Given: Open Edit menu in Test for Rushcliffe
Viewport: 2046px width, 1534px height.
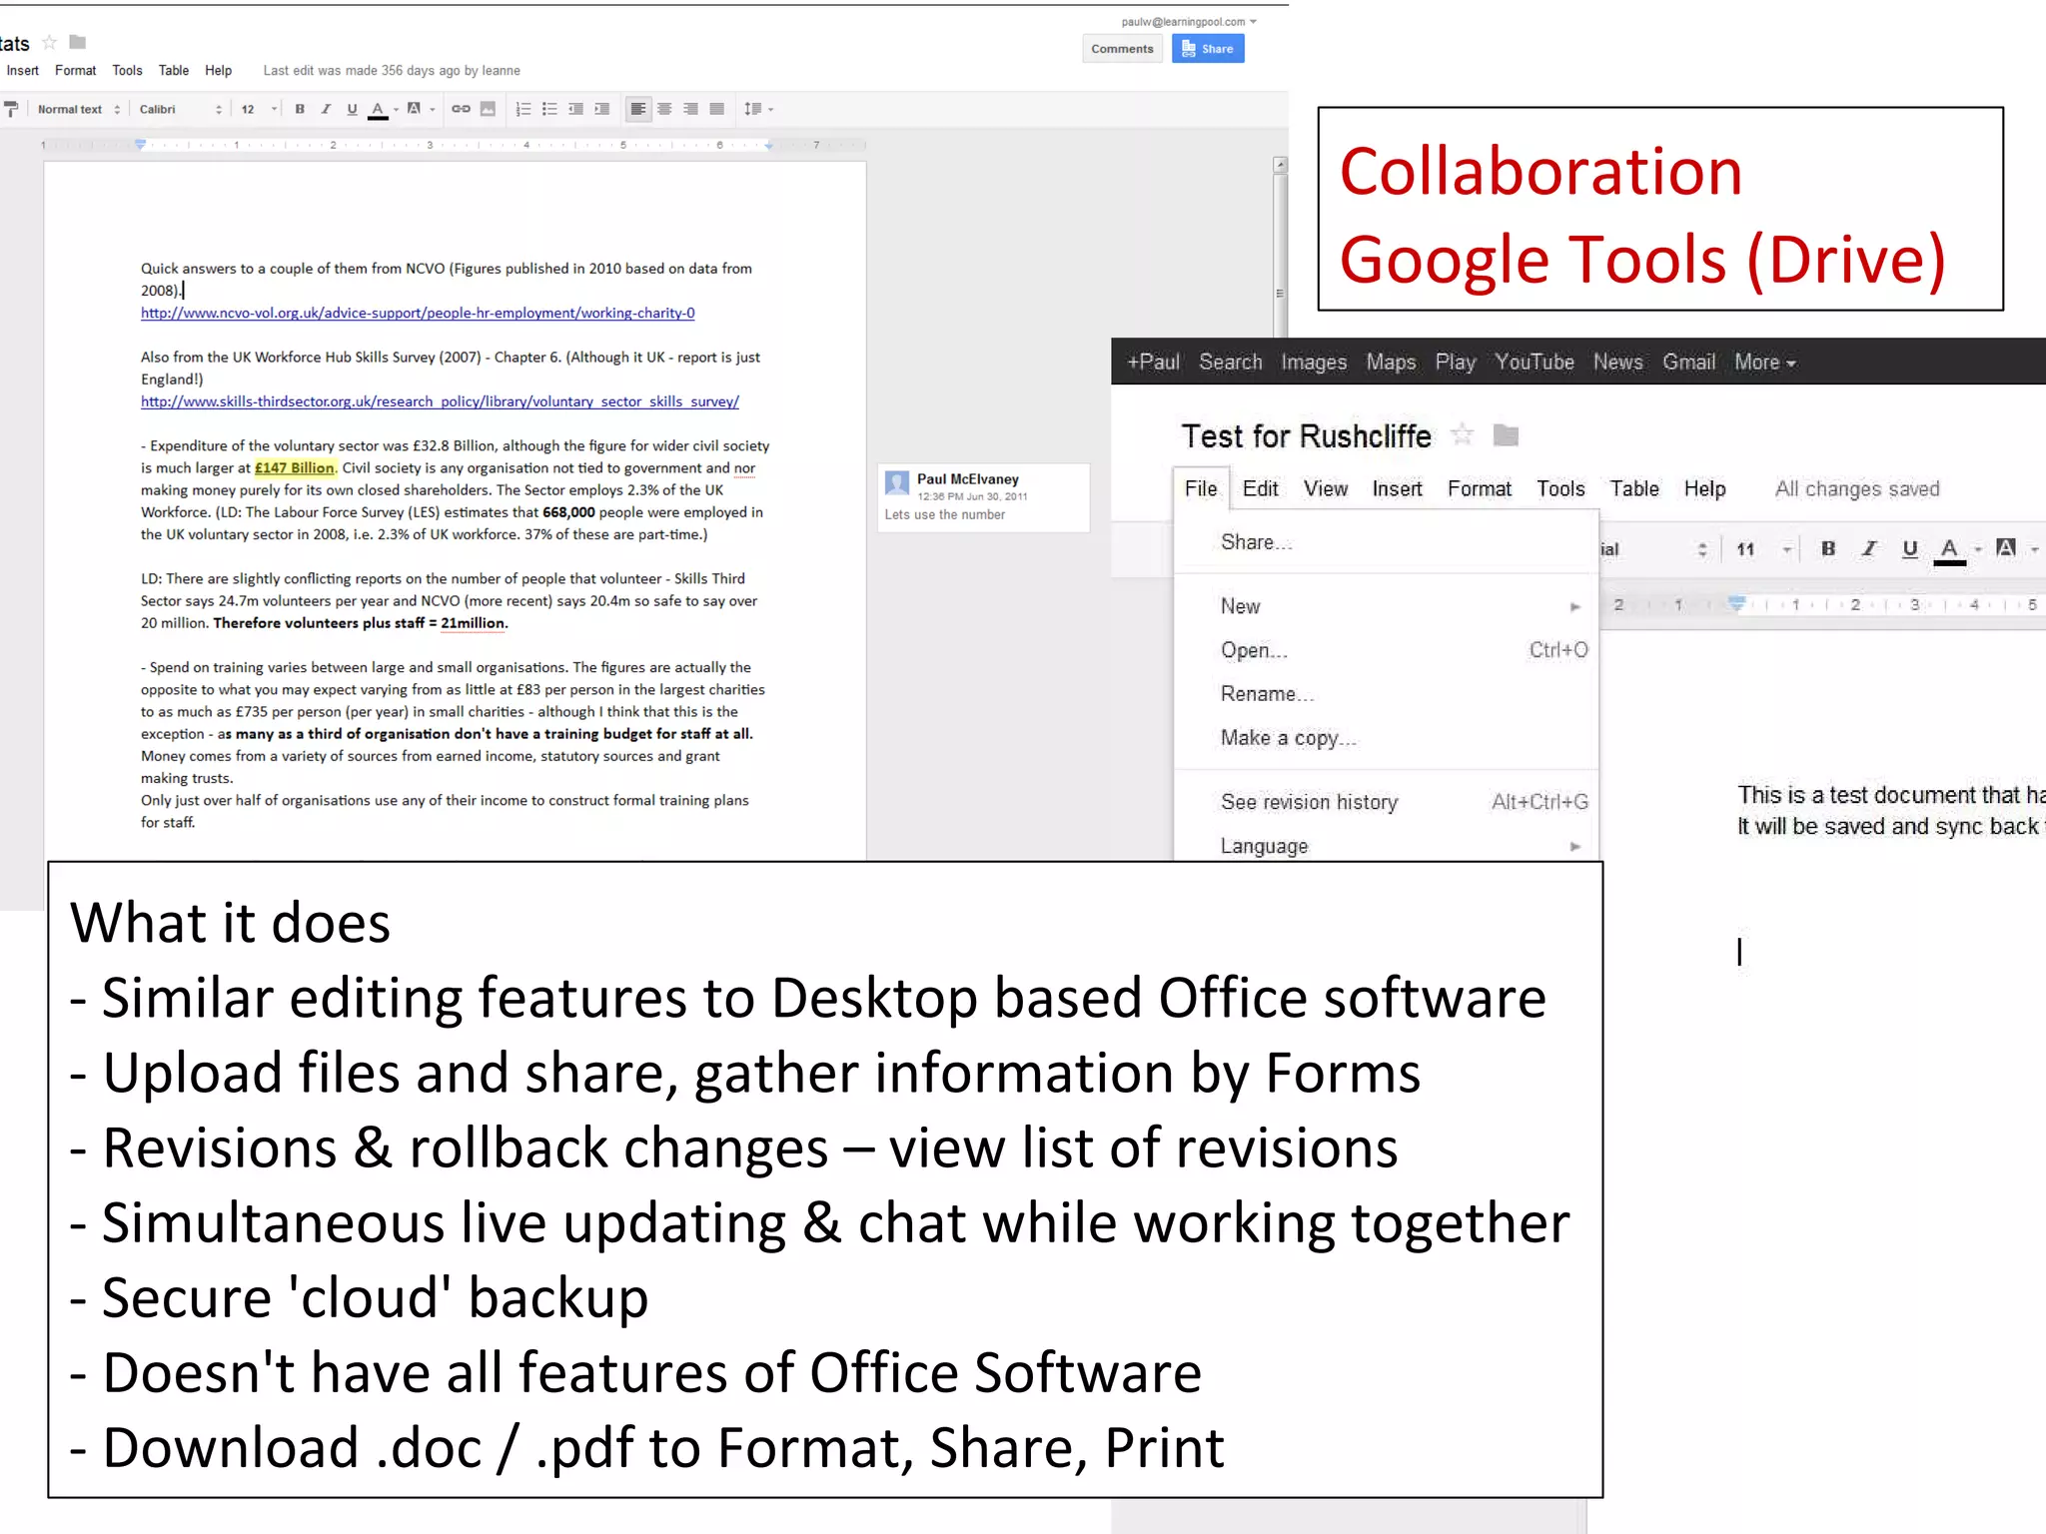Looking at the screenshot, I should (x=1260, y=489).
